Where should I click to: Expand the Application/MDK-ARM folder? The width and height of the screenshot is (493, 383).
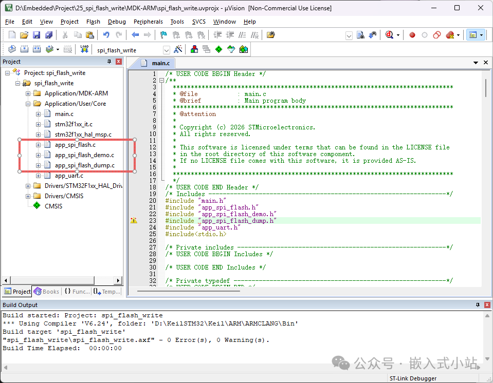(28, 93)
